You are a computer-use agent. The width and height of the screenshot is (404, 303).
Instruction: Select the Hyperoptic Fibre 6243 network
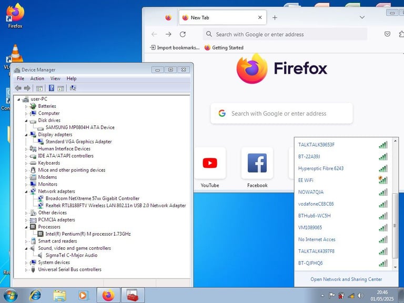(x=343, y=168)
